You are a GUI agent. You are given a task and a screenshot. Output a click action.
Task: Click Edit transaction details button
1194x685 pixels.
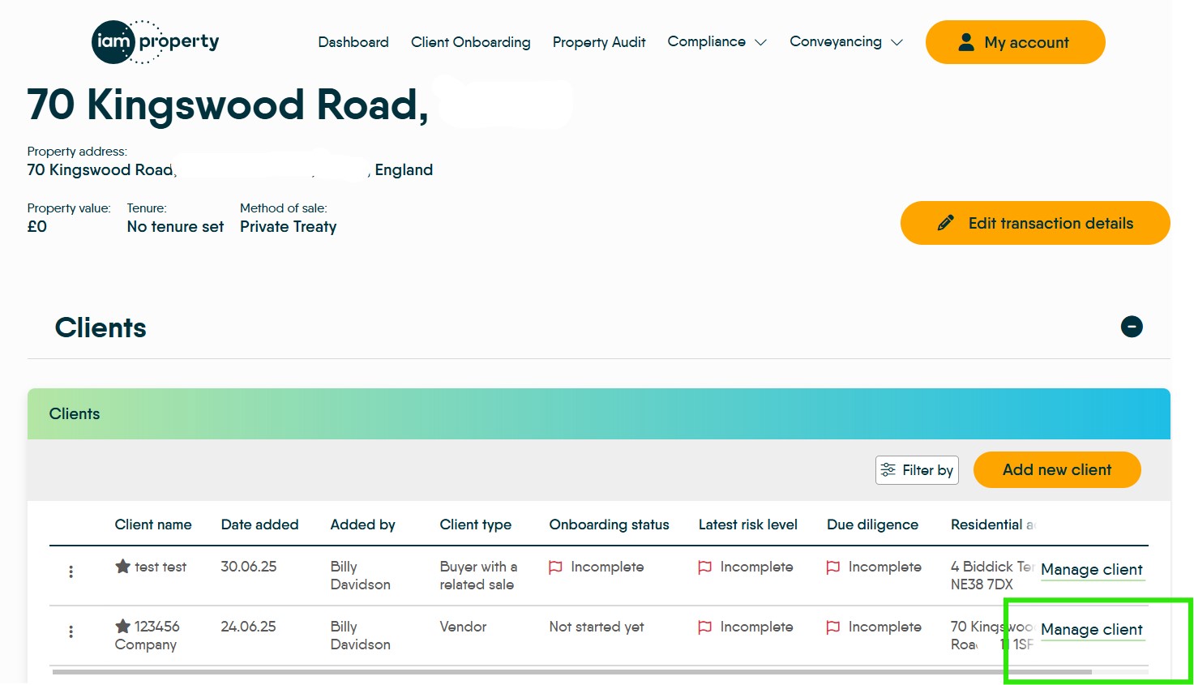1035,223
